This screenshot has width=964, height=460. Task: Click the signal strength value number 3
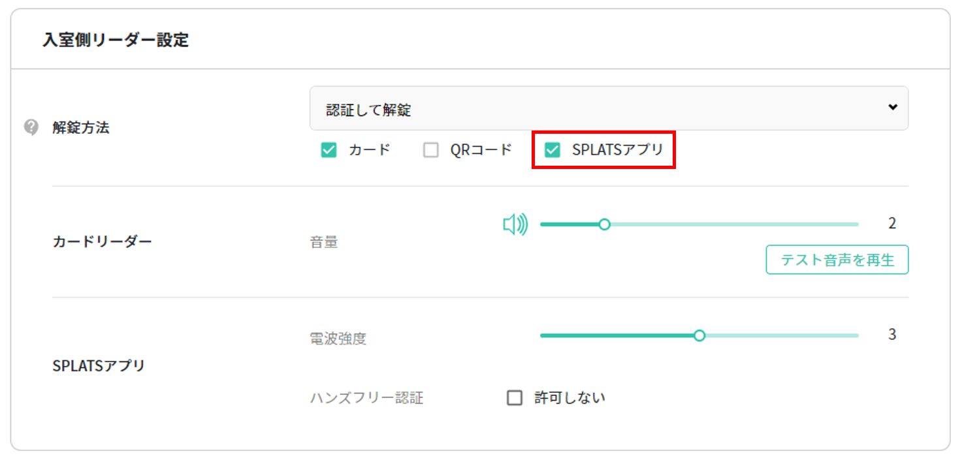click(892, 335)
